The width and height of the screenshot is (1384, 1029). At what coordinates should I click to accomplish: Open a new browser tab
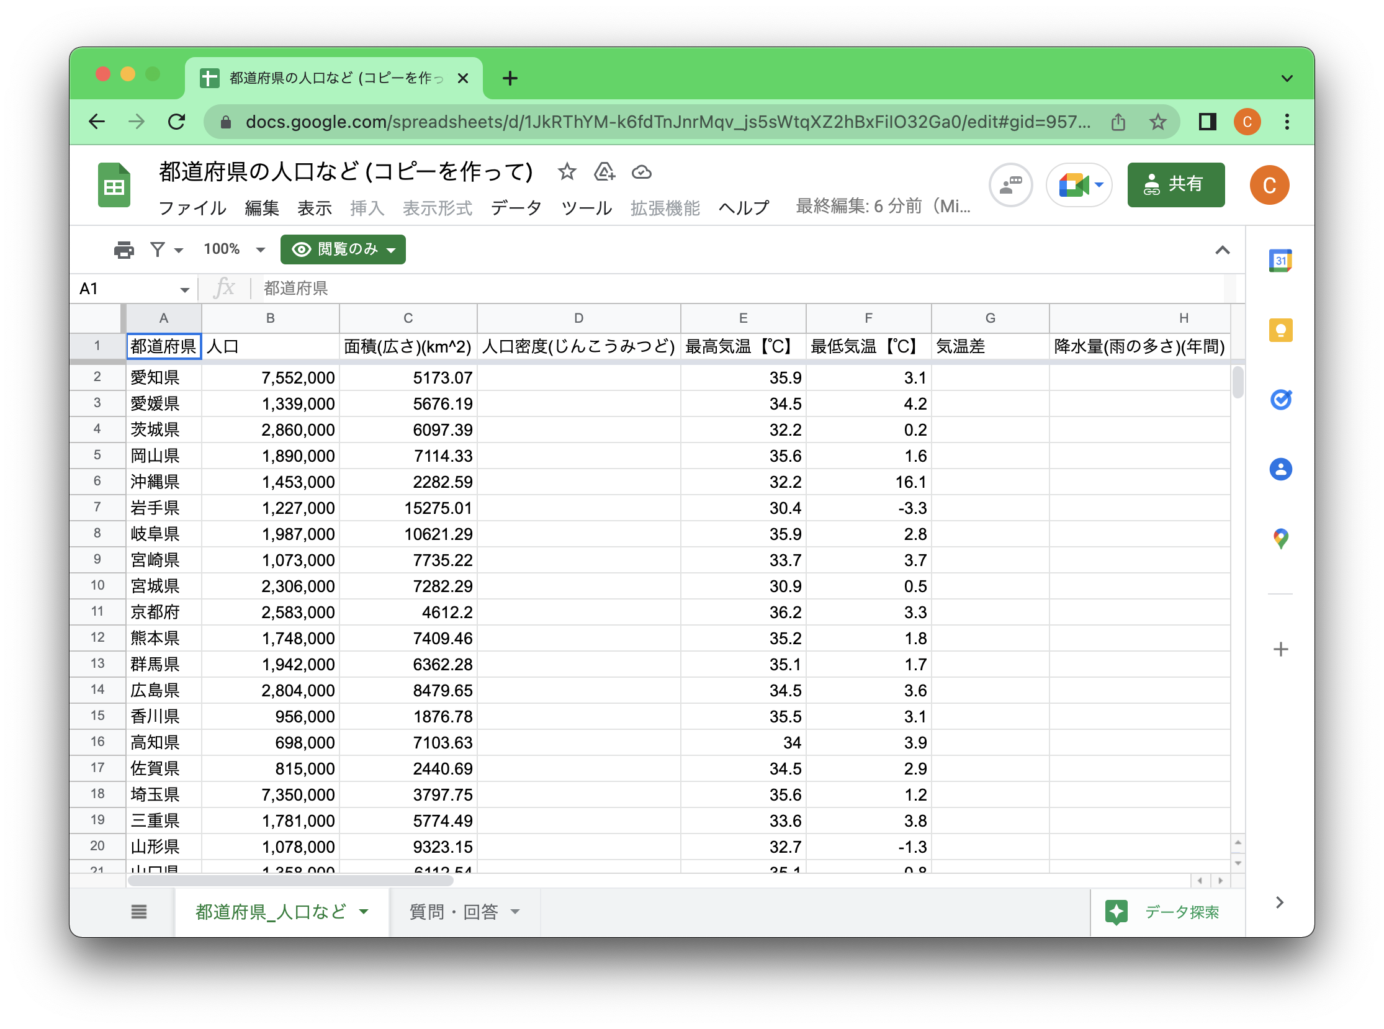510,78
